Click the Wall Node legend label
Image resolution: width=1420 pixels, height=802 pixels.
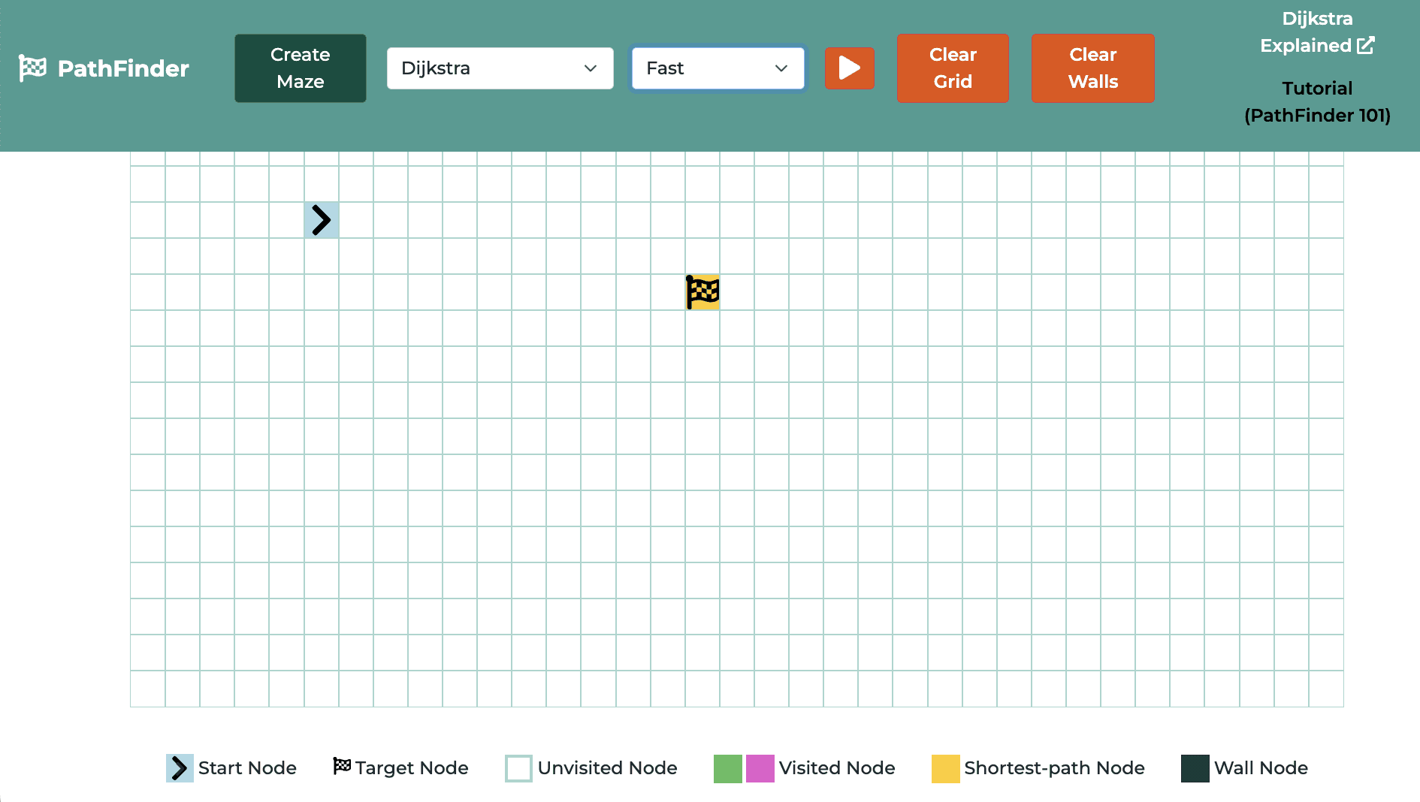point(1261,768)
